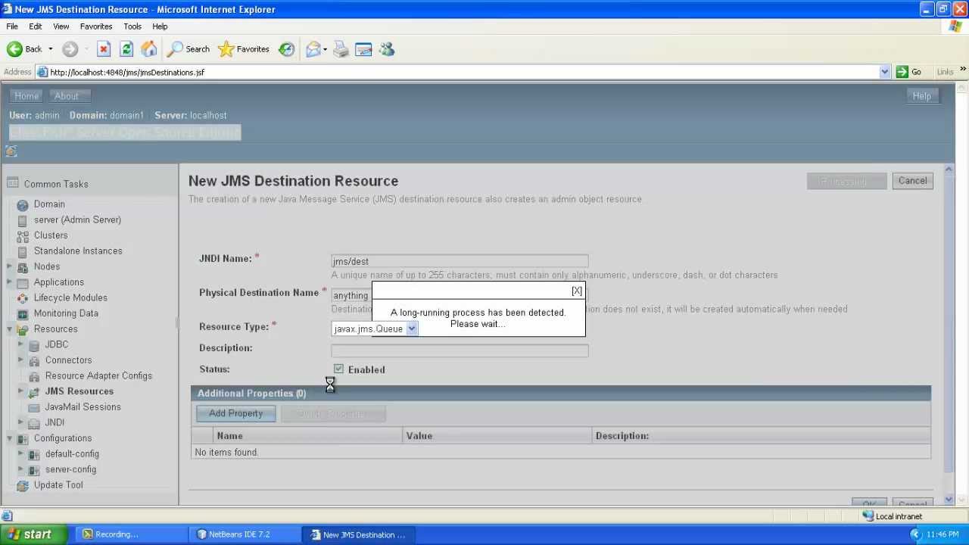Click the Home button in GlassFish header

coord(26,96)
